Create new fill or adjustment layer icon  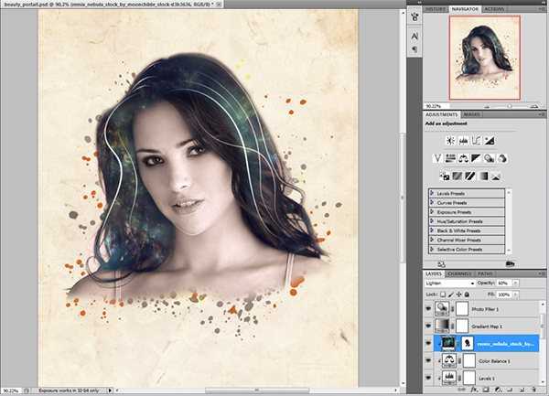click(498, 390)
